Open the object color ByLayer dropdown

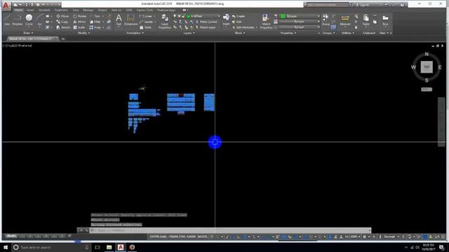[x=300, y=16]
